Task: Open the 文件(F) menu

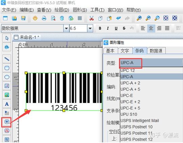Action: (x=9, y=10)
